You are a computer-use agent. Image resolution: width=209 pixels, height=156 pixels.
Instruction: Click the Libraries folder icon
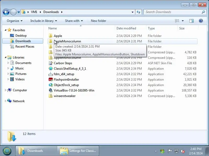coord(9,57)
